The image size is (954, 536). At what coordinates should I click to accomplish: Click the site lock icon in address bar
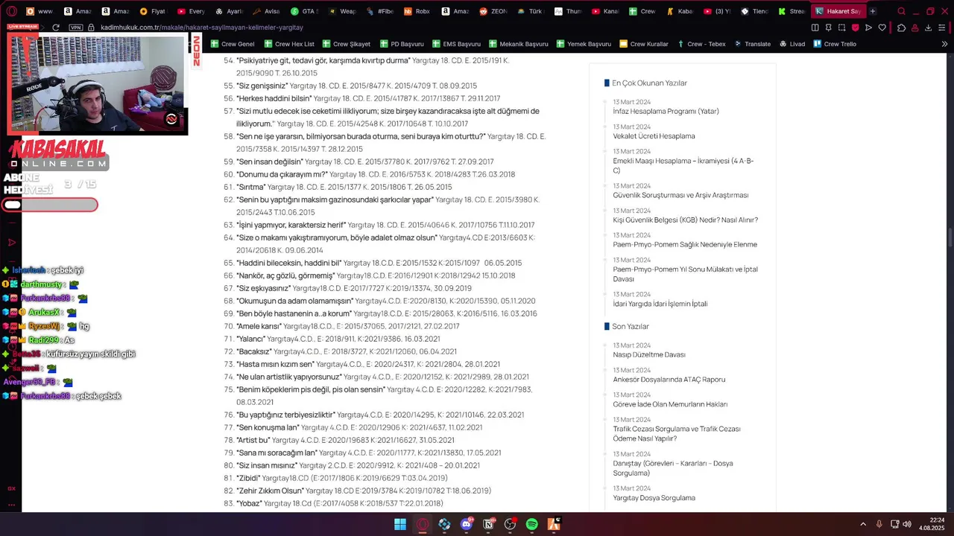pos(92,28)
